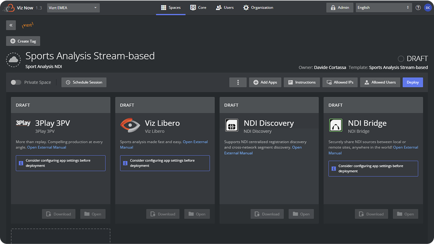Click config notice on Viz Libero card

(x=165, y=163)
